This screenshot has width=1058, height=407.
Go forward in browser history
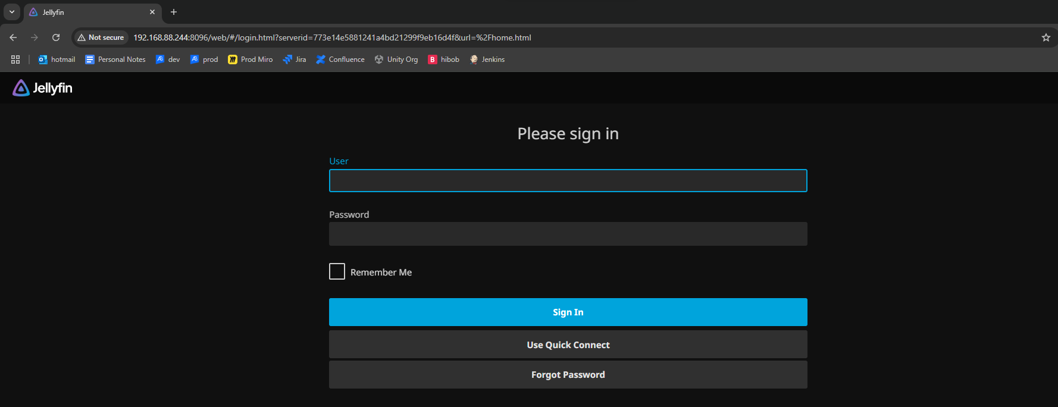pyautogui.click(x=35, y=37)
